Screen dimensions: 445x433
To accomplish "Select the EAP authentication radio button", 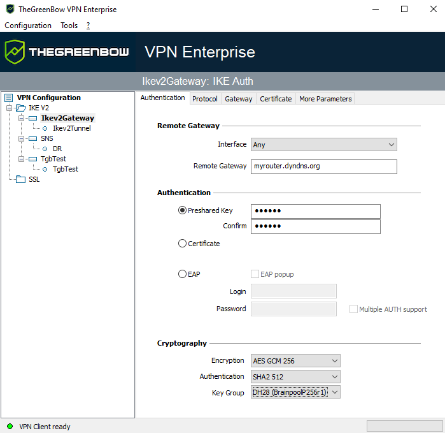I will click(183, 274).
